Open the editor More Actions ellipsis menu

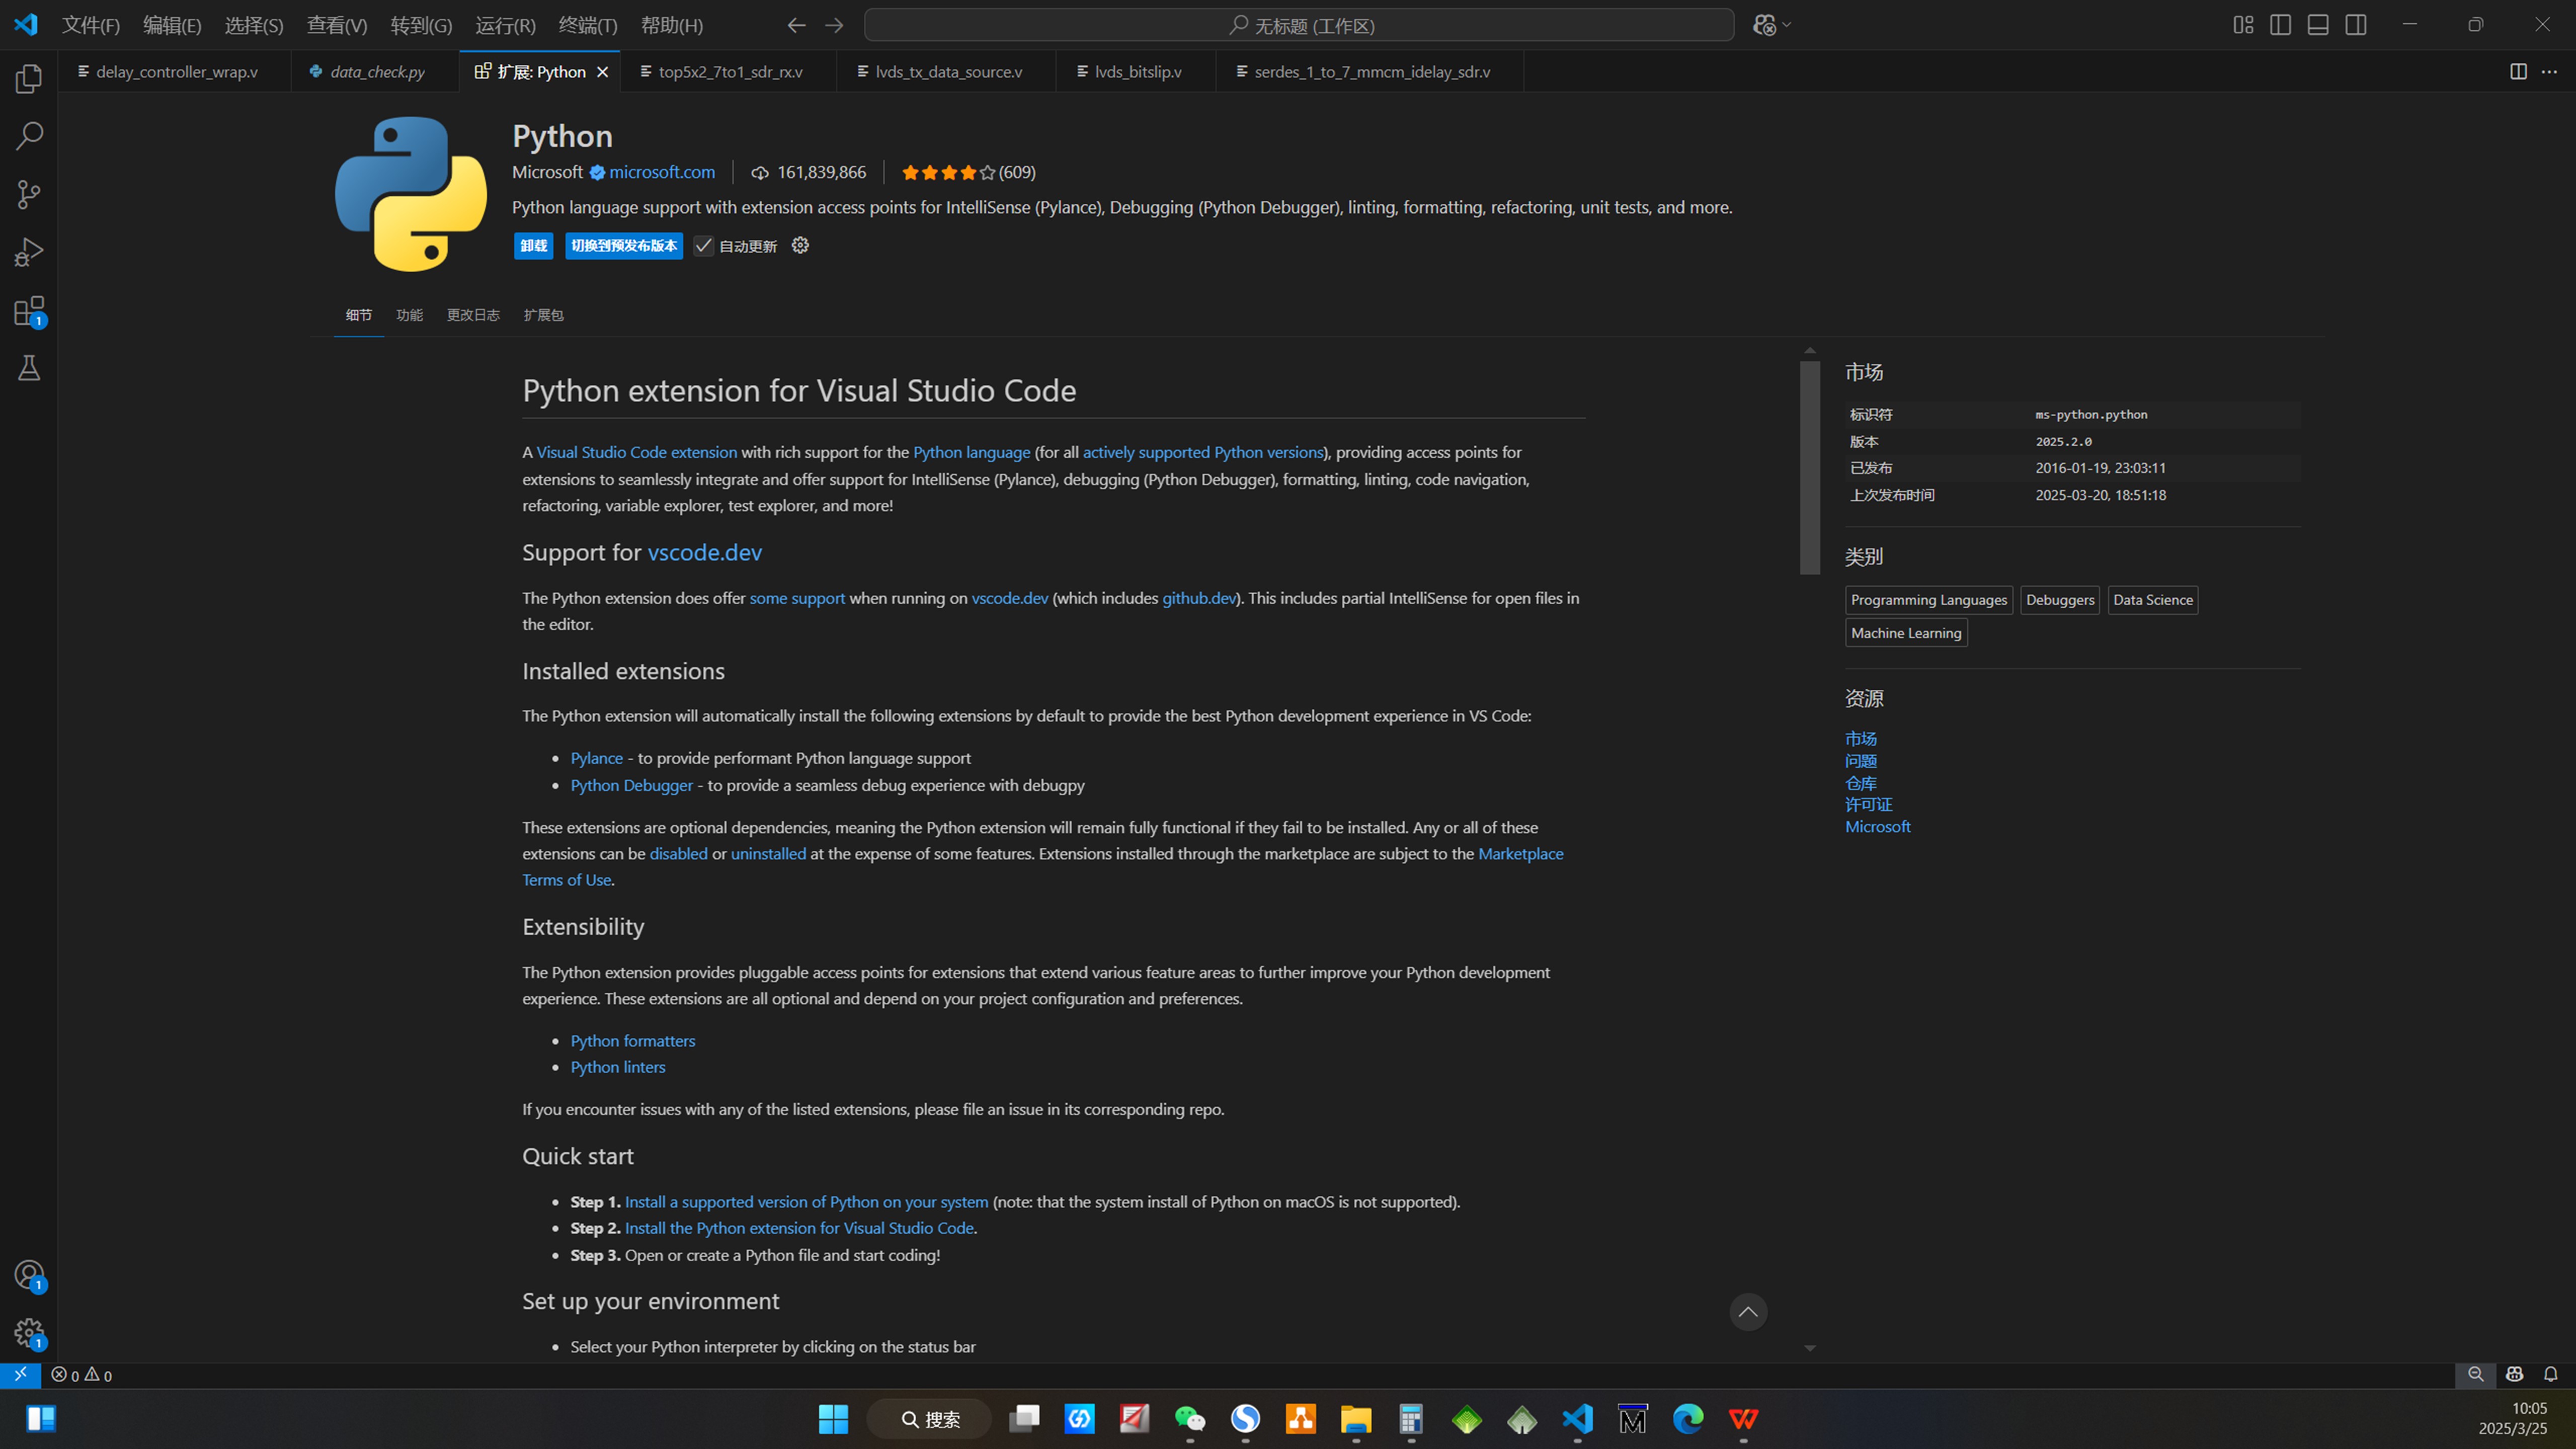(x=2549, y=72)
